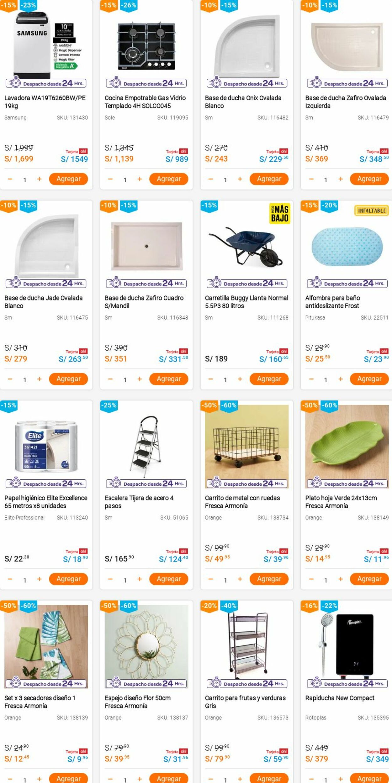The height and width of the screenshot is (783, 392).
Task: Open Carrito para frutas y verduras Gris link
Action: click(245, 702)
